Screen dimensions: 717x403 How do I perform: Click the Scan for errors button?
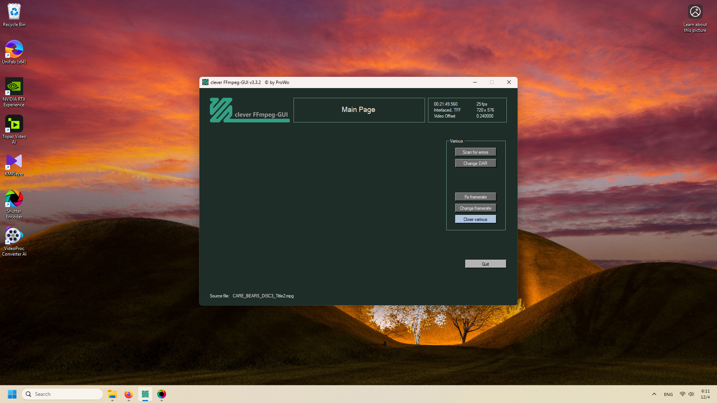[x=475, y=152]
